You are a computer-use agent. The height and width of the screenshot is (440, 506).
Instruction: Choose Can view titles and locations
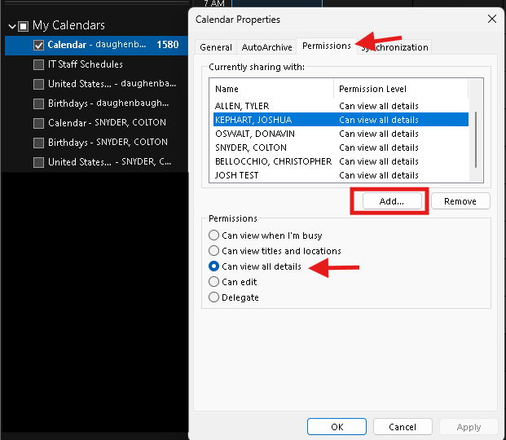point(214,251)
